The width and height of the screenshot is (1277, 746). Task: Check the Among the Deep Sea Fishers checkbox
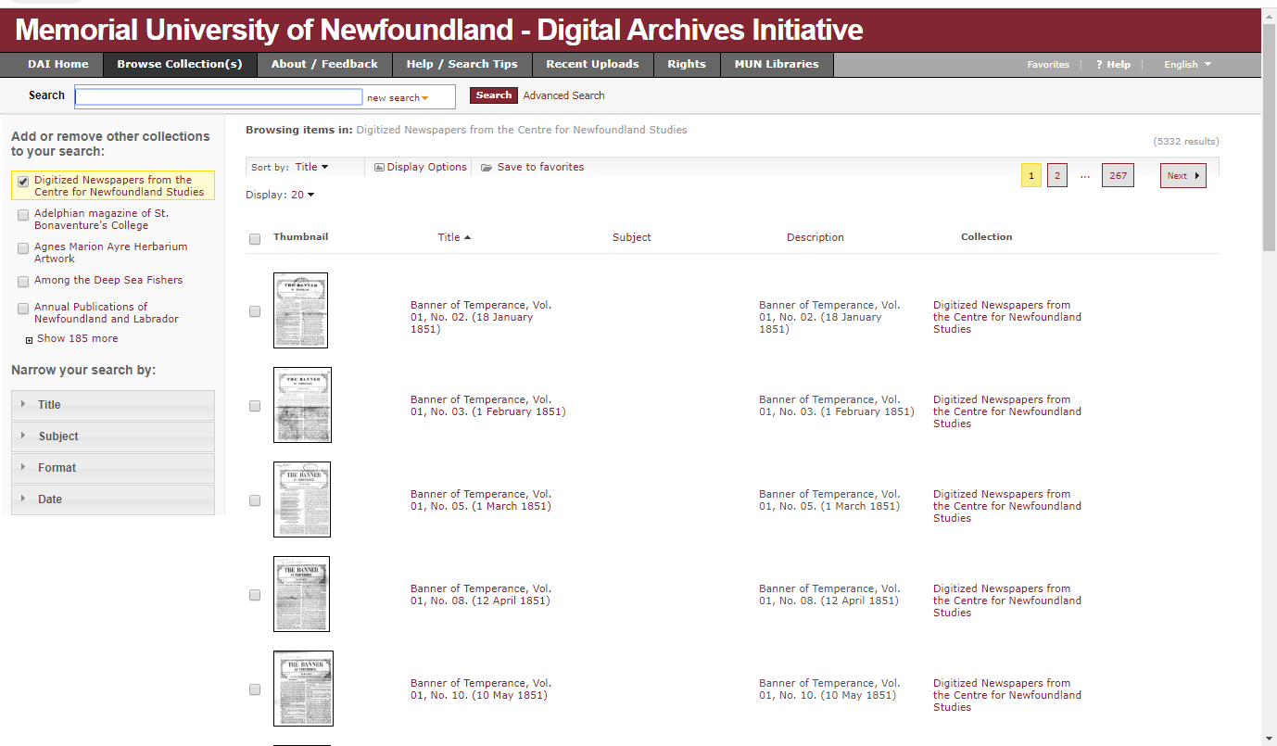tap(23, 282)
